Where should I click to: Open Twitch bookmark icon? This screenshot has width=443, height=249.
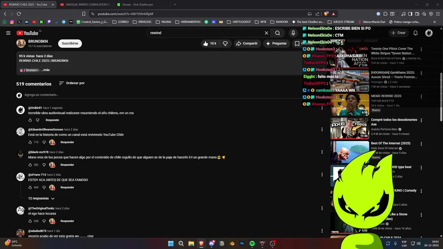tap(49, 22)
